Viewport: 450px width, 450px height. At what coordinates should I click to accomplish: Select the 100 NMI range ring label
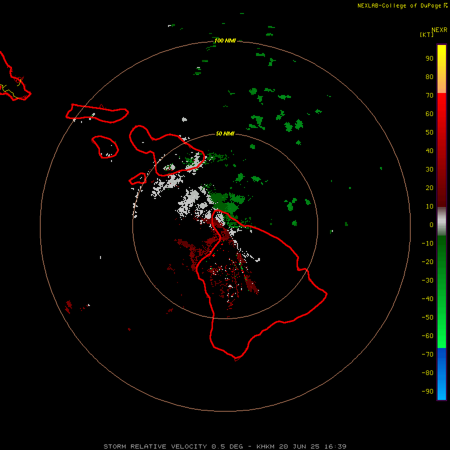[225, 40]
